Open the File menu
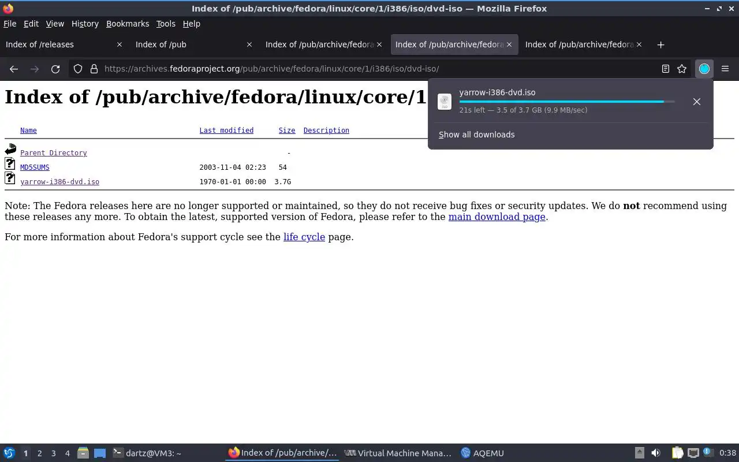 10,24
